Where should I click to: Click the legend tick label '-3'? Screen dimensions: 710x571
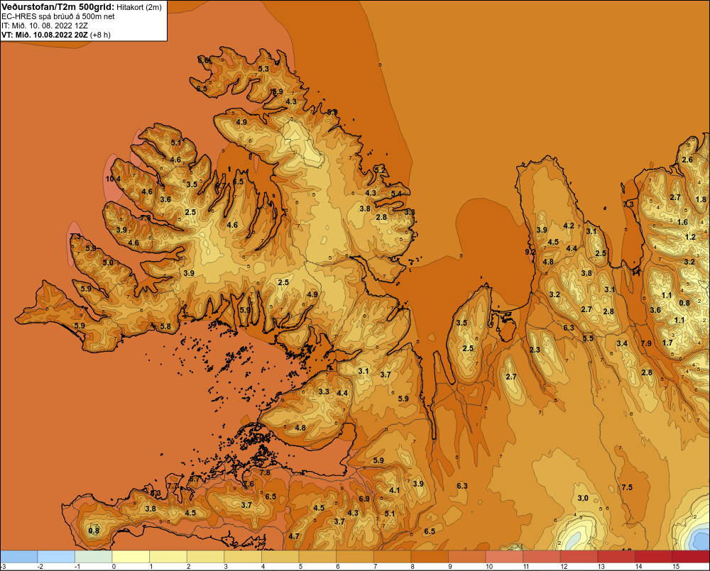pyautogui.click(x=4, y=567)
